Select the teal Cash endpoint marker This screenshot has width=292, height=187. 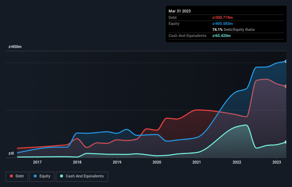(x=286, y=142)
